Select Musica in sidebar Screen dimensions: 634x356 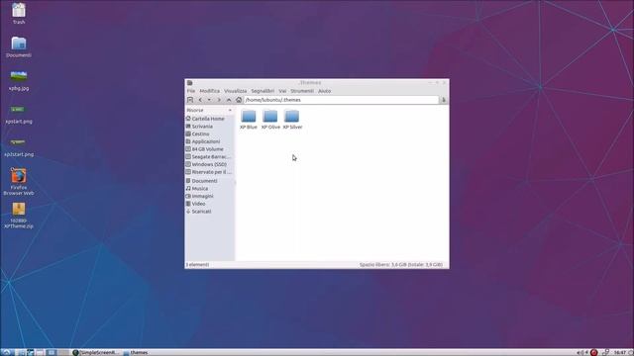tap(209, 189)
